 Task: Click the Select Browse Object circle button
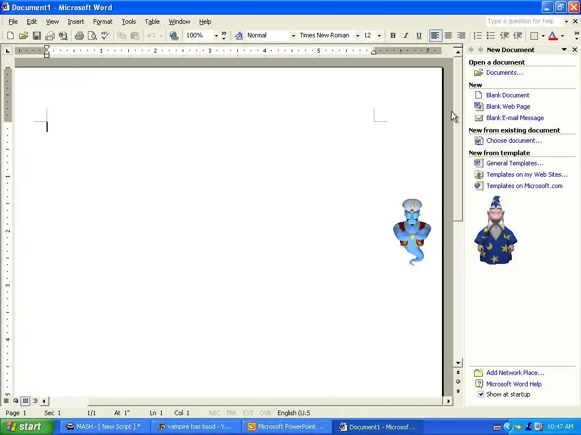pyautogui.click(x=458, y=382)
